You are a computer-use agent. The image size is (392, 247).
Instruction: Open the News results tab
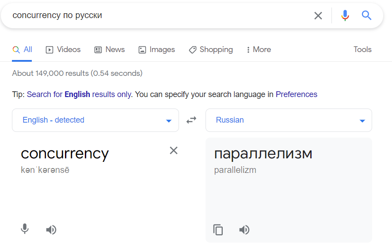(110, 50)
